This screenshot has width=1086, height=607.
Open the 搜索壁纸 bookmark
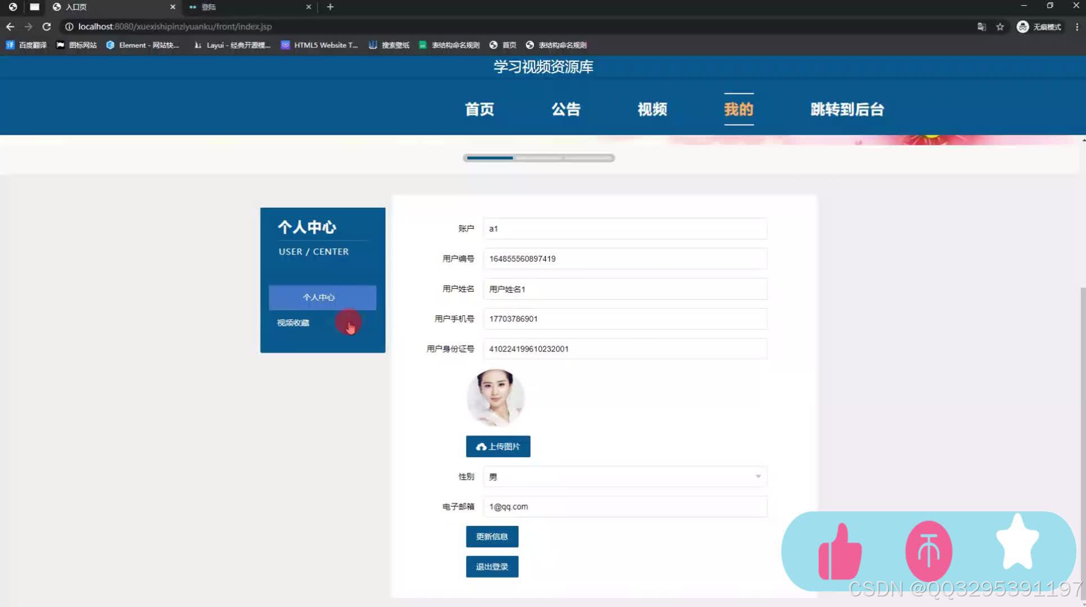(x=389, y=45)
